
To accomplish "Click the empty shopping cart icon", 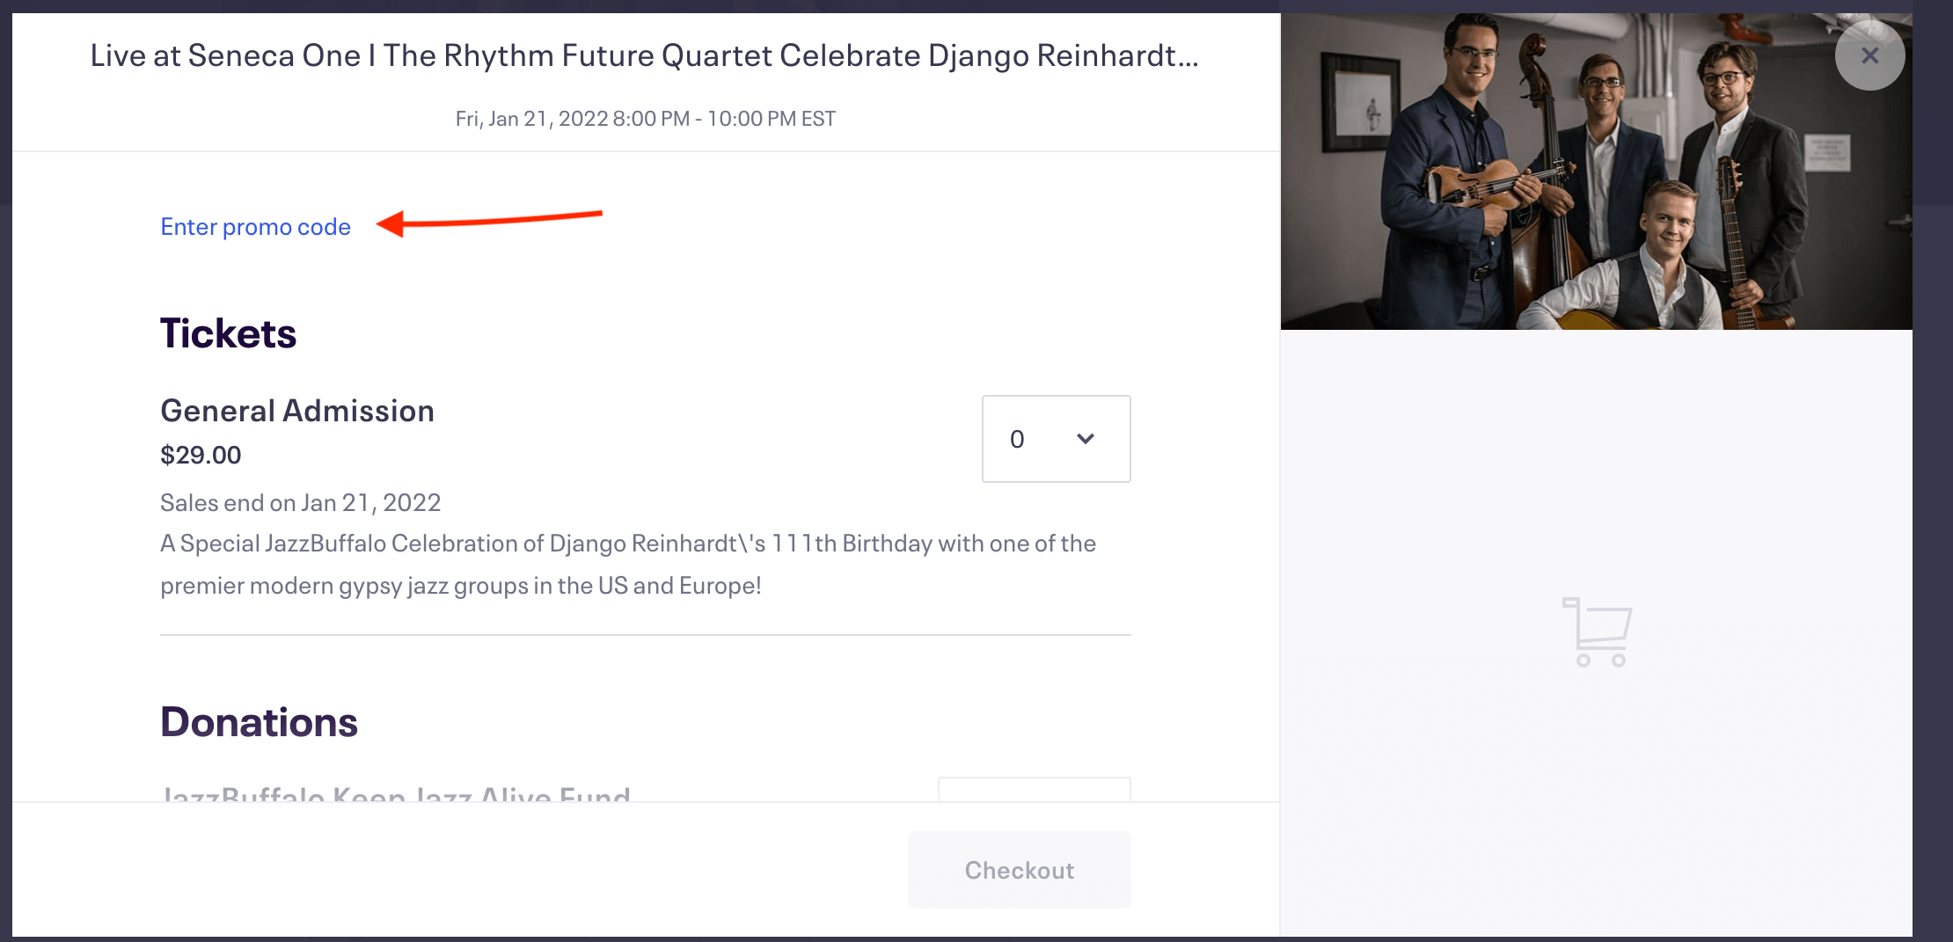I will [x=1597, y=632].
